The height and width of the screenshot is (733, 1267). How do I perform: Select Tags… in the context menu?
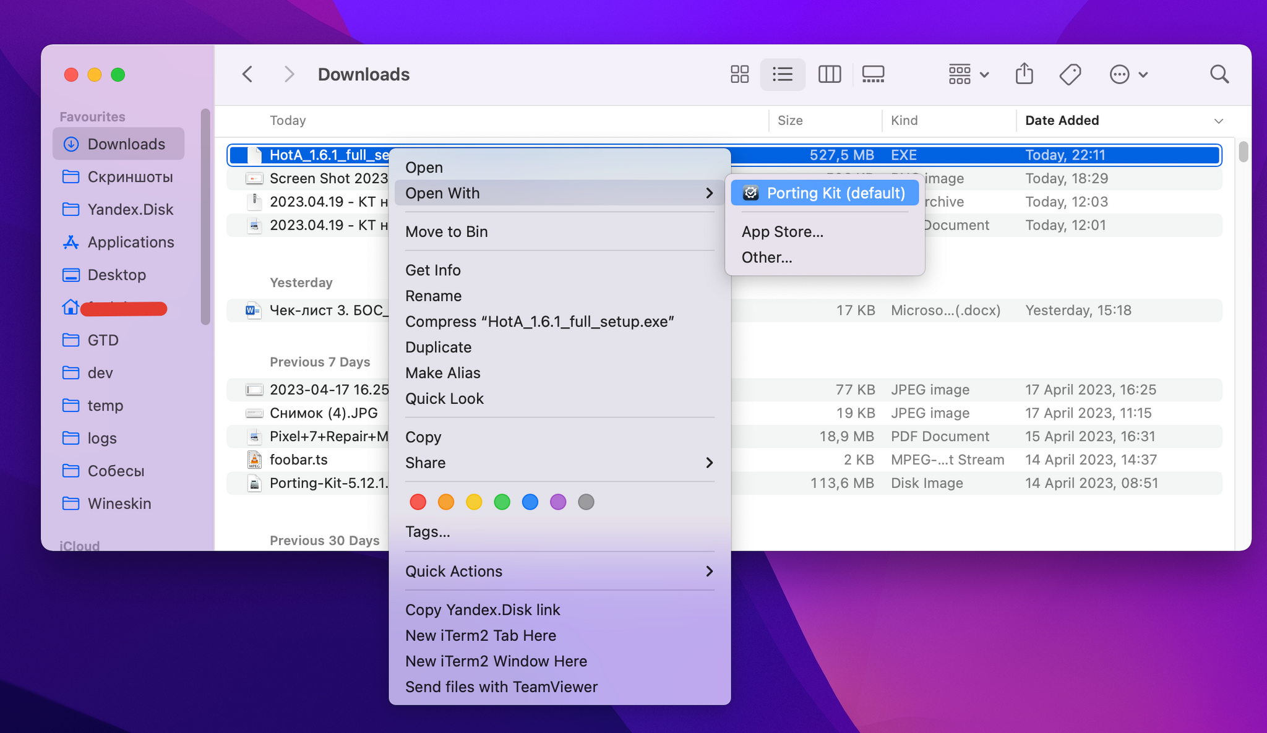click(x=559, y=531)
